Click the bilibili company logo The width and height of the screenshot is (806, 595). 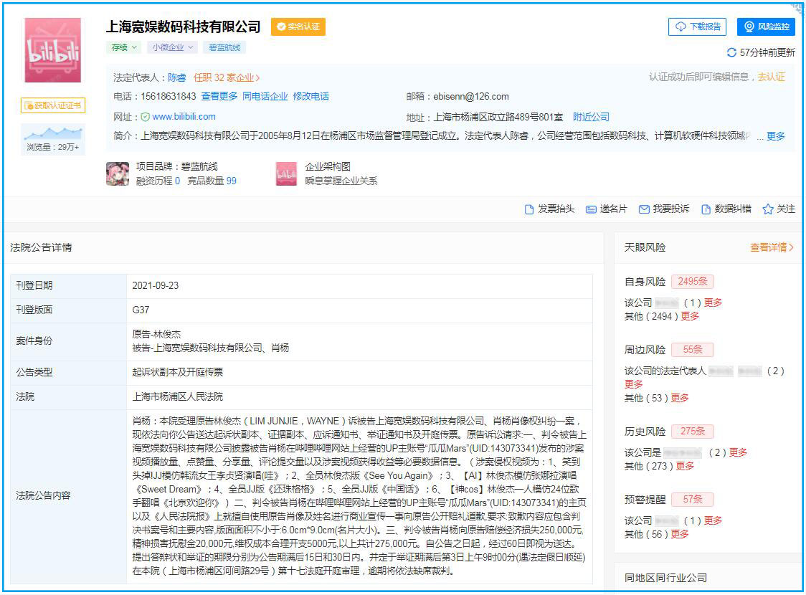tap(53, 50)
